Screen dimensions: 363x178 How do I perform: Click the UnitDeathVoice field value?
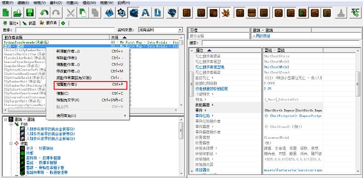coord(277,56)
